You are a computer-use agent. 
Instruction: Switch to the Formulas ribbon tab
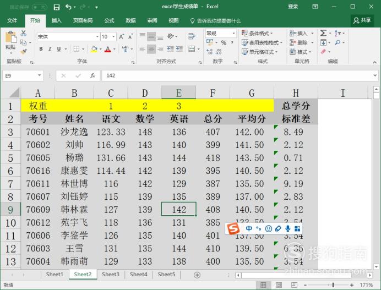coord(110,21)
